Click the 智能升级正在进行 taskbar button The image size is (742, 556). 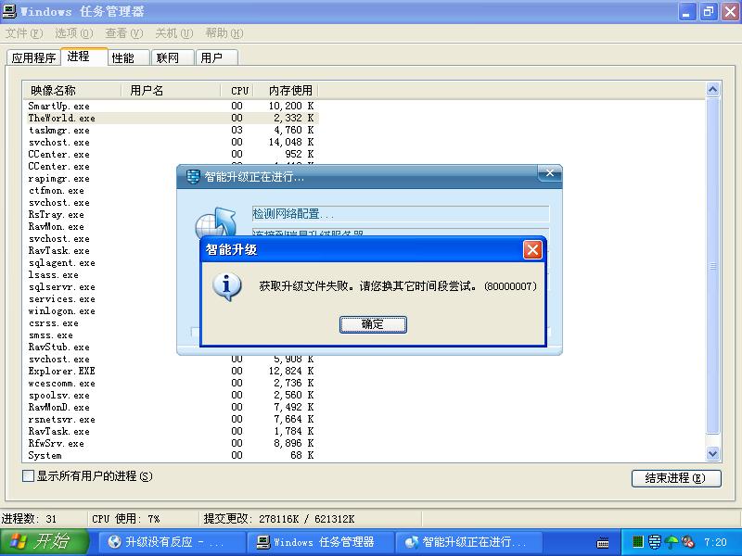pos(469,542)
